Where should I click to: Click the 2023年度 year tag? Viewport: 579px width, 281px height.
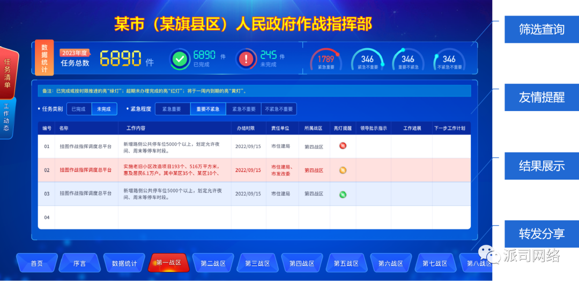(74, 53)
